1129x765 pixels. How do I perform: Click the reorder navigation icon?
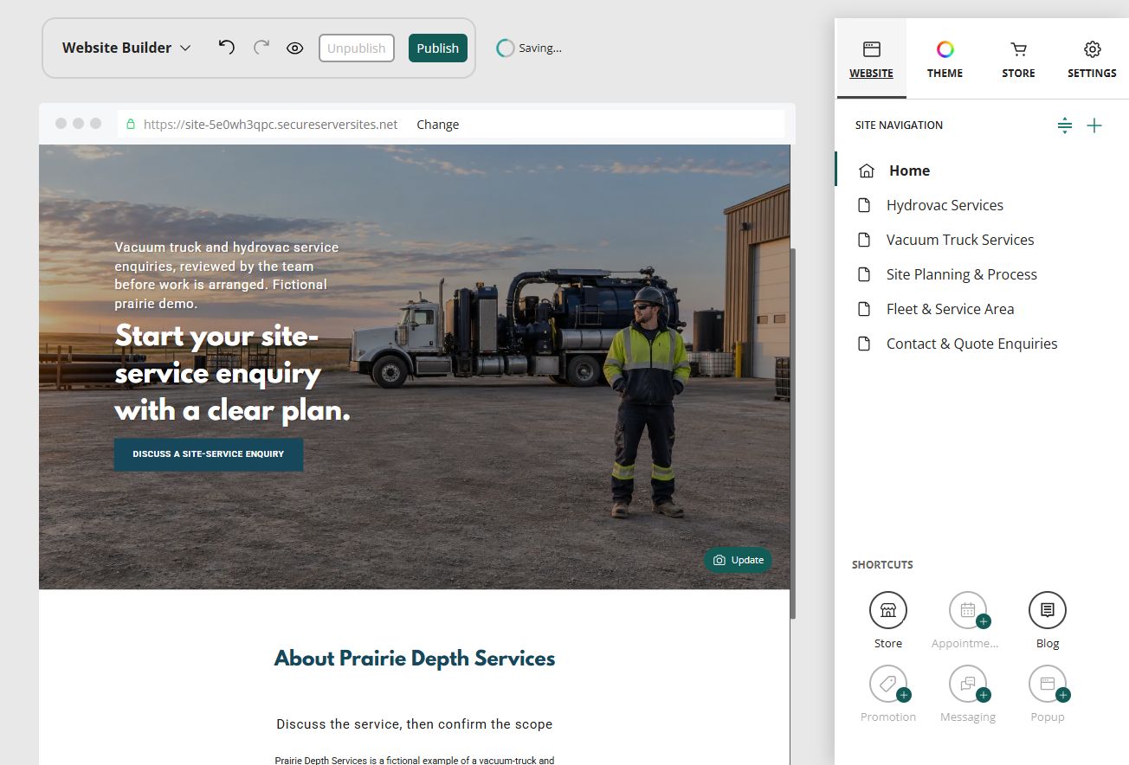1065,125
